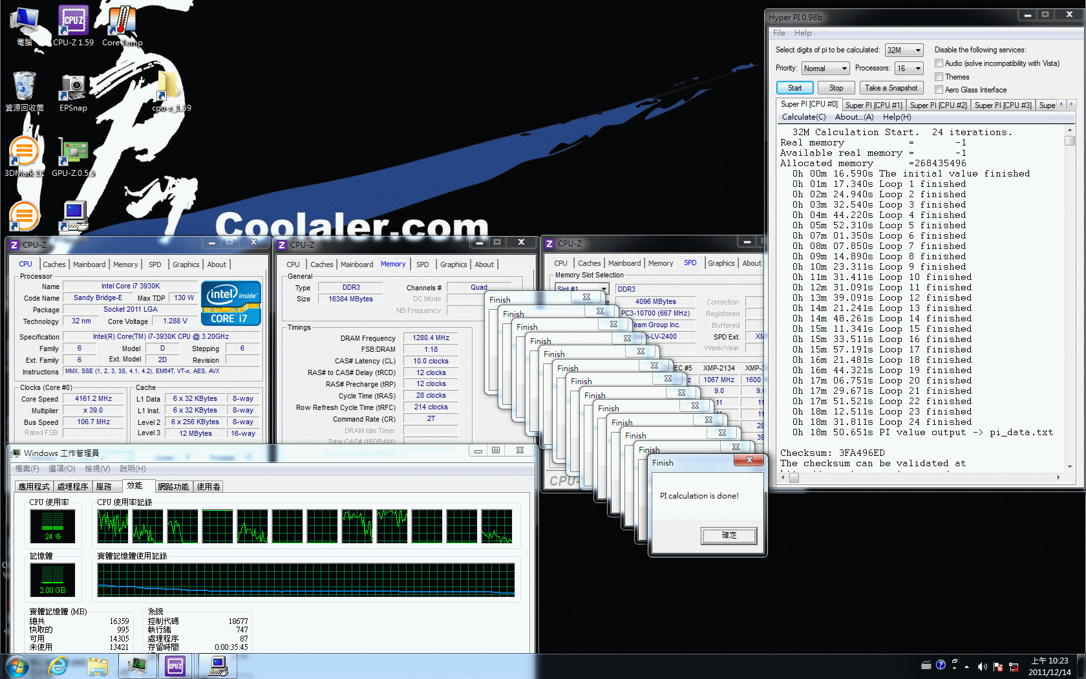Select the Super PI [CPU #3] tab
Screen dimensions: 1086x679
tap(1003, 105)
